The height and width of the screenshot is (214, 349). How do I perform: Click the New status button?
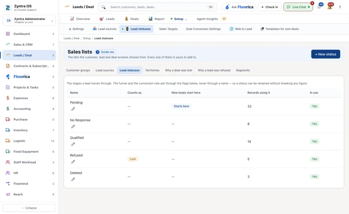(x=326, y=54)
